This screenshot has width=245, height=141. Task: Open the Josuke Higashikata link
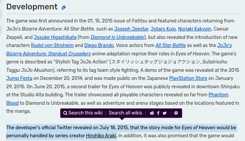click(55, 37)
